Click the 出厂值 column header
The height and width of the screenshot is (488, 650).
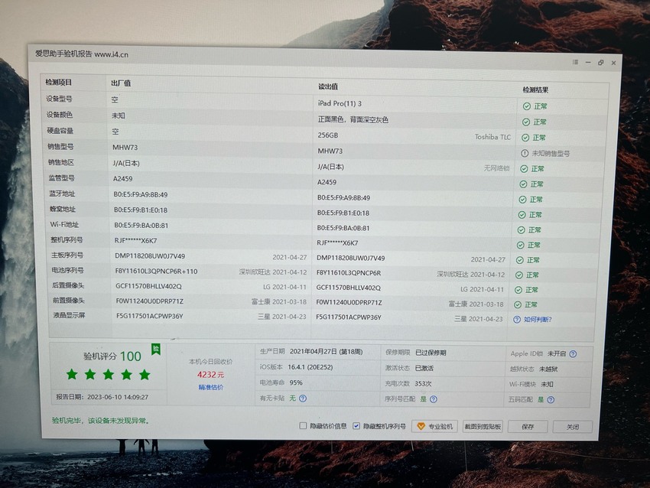click(x=121, y=83)
